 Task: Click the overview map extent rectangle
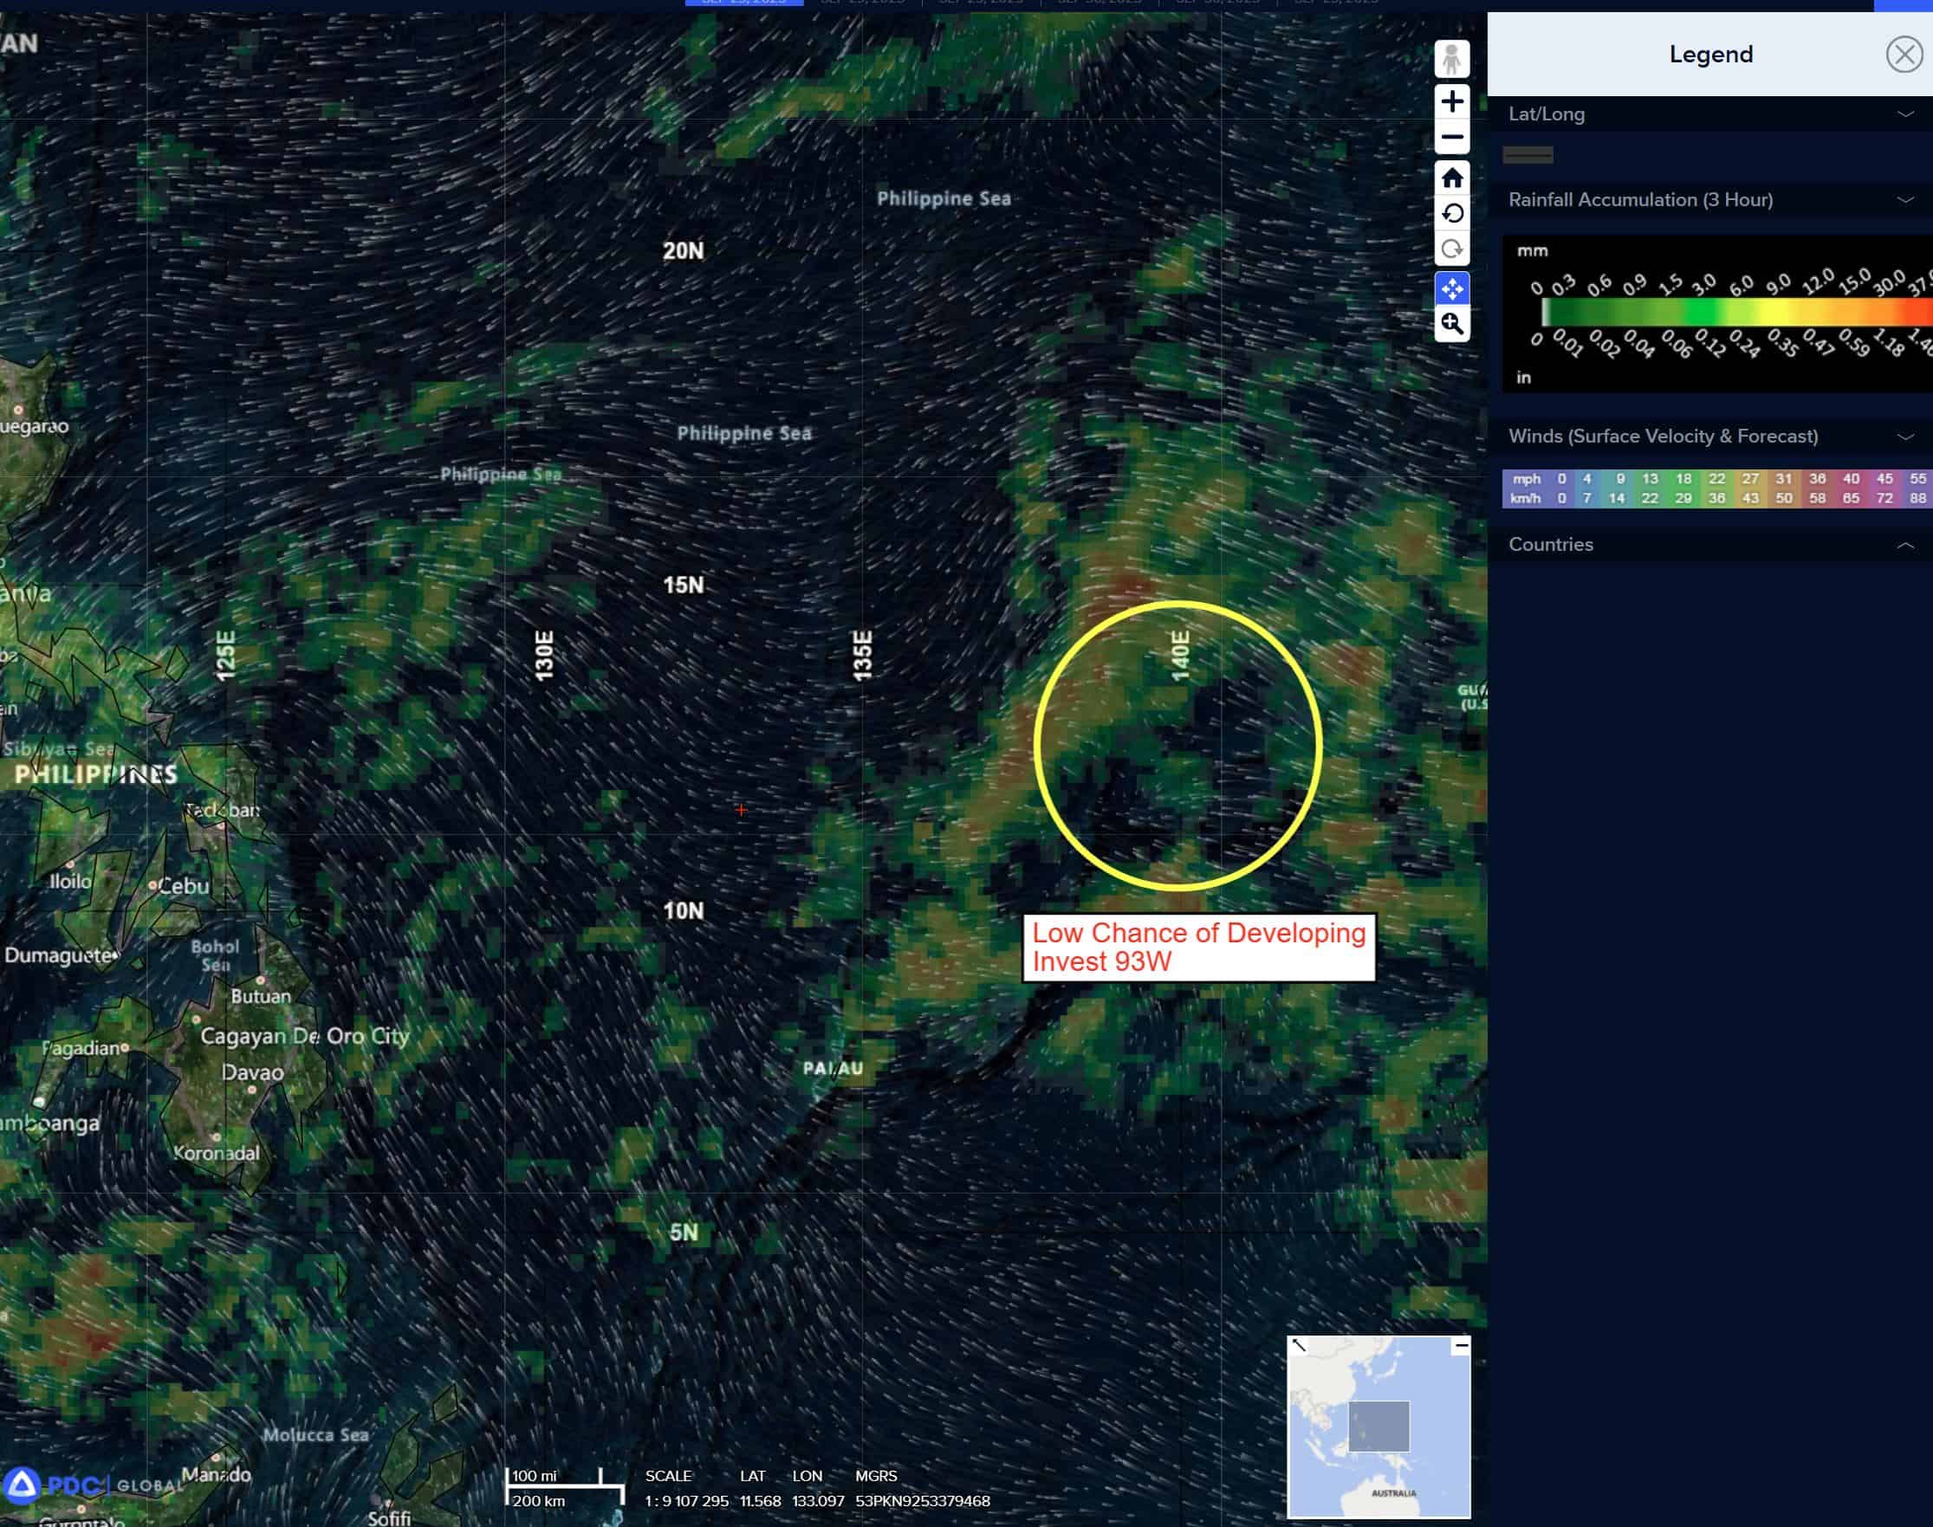(x=1378, y=1426)
